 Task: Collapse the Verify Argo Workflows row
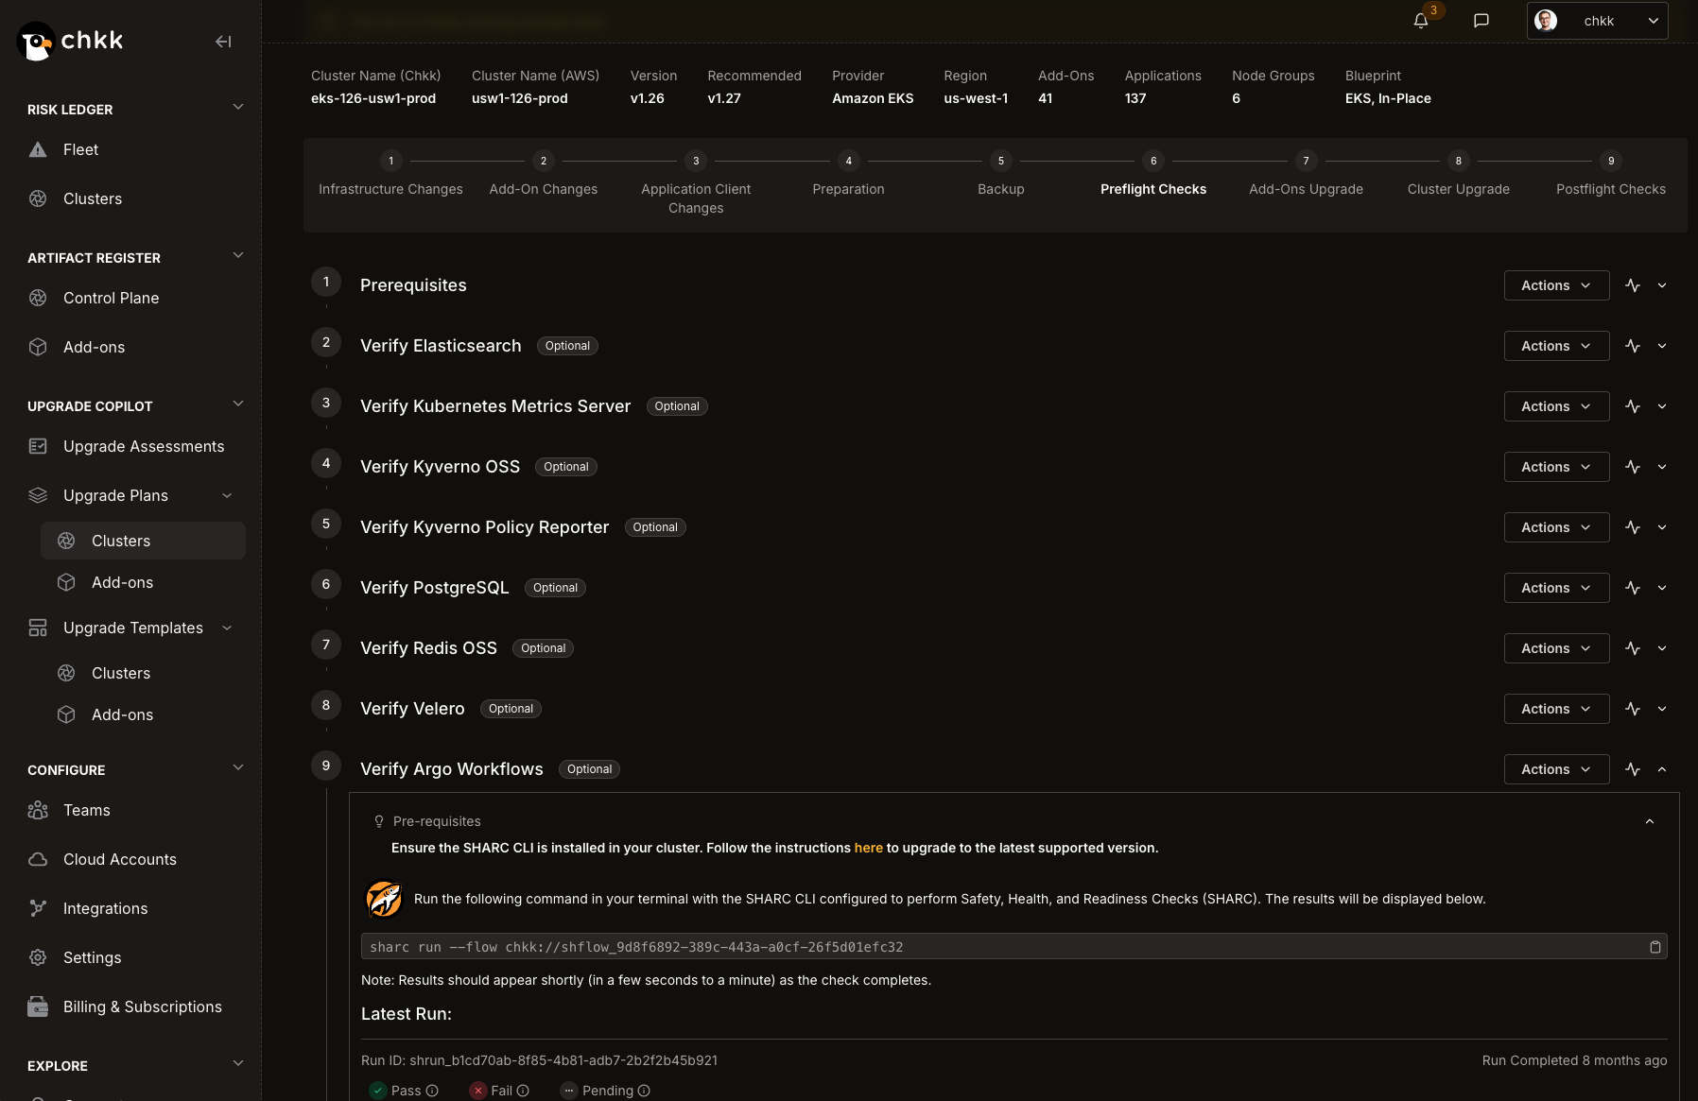click(1662, 769)
